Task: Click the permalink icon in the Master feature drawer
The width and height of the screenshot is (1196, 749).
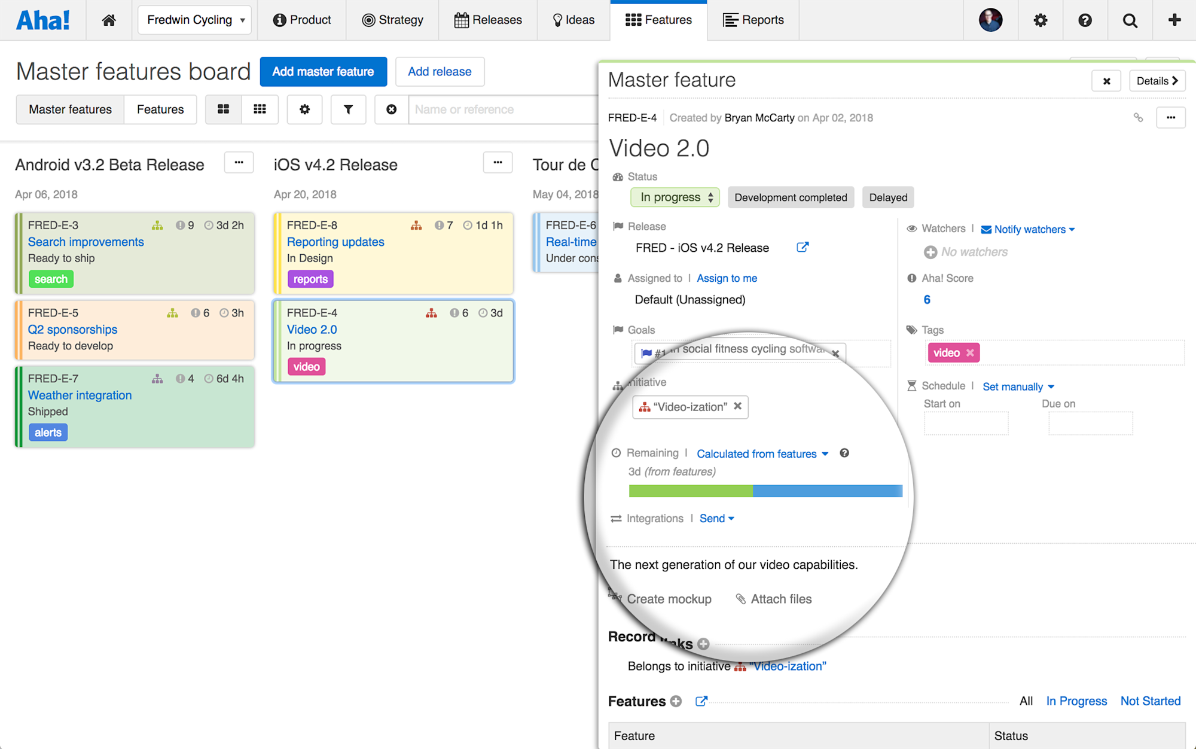Action: pos(1138,117)
